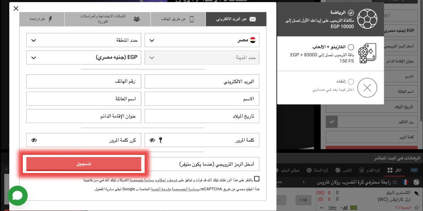This screenshot has width=423, height=211.
Task: Tick the terms and conditions agreement checkbox
Action: coord(257,179)
